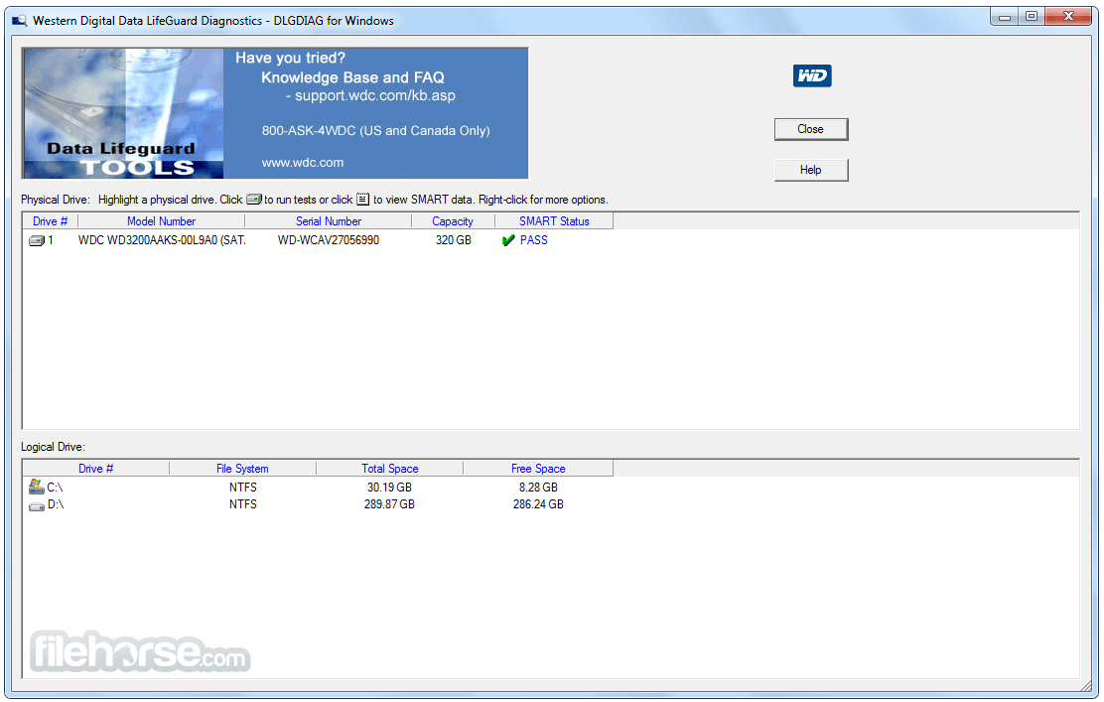Click the 30.19 GB total space value
The image size is (1104, 702).
coord(389,488)
